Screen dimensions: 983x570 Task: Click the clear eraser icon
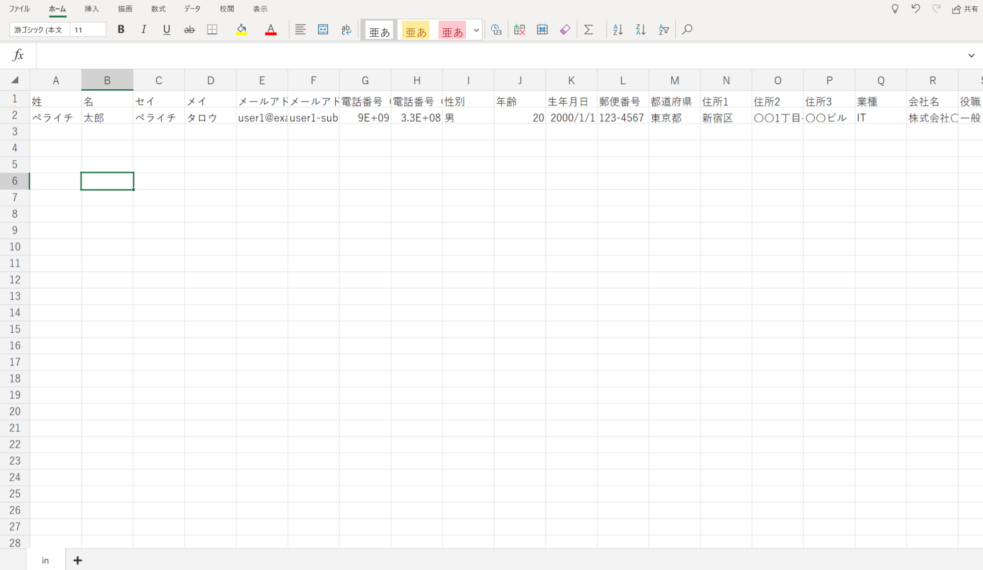(565, 30)
